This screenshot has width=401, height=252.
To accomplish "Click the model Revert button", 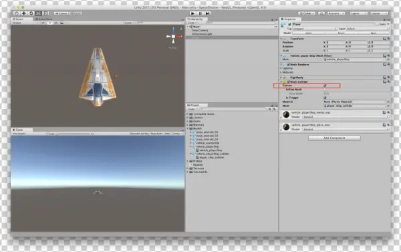I will pyautogui.click(x=341, y=33).
